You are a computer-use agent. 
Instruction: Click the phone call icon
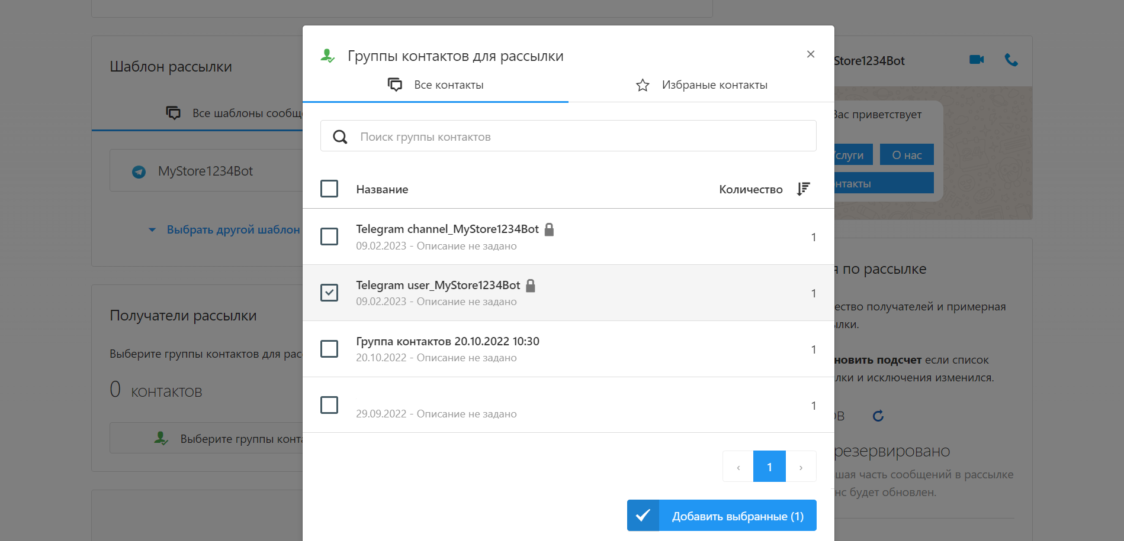tap(1011, 60)
